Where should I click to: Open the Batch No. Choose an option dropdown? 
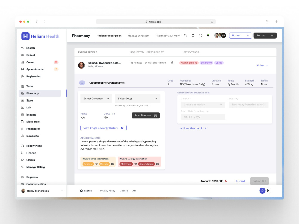point(203,105)
